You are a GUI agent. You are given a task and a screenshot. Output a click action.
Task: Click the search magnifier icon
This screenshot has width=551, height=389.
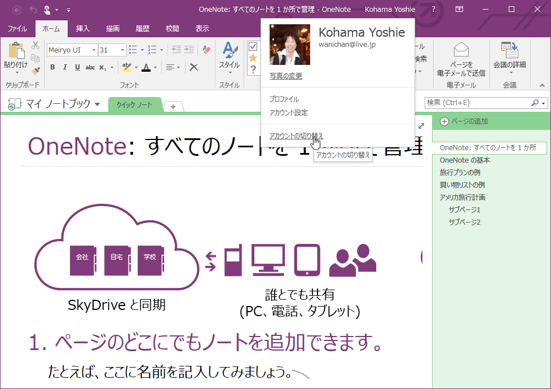point(535,103)
